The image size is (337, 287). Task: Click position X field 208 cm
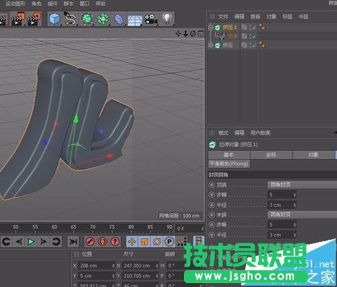tap(96, 265)
